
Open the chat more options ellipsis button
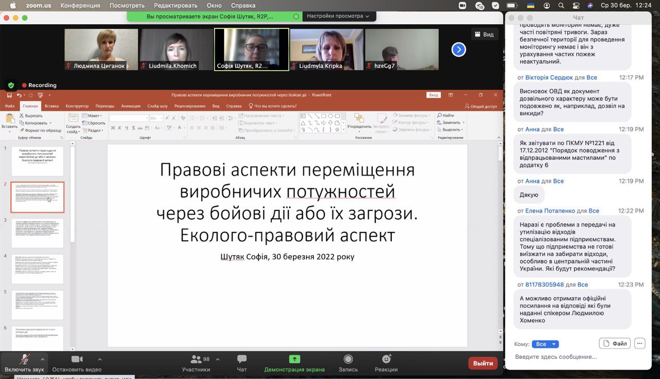coord(639,343)
